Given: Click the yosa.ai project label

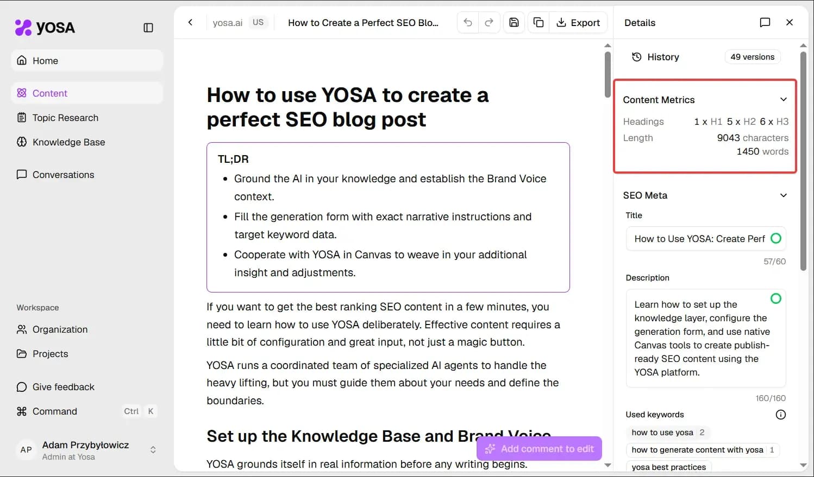Looking at the screenshot, I should coord(228,23).
